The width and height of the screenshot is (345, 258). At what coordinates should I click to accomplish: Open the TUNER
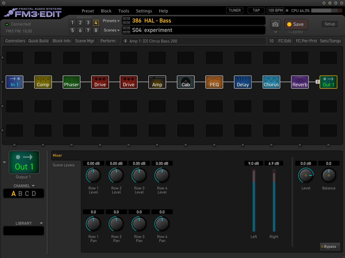[235, 11]
